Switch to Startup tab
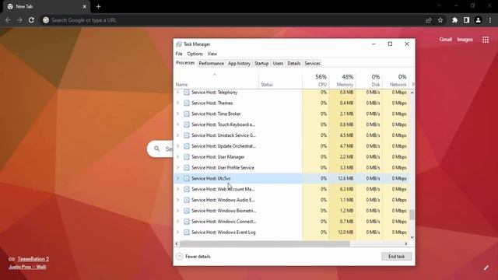498x280 pixels. [261, 64]
